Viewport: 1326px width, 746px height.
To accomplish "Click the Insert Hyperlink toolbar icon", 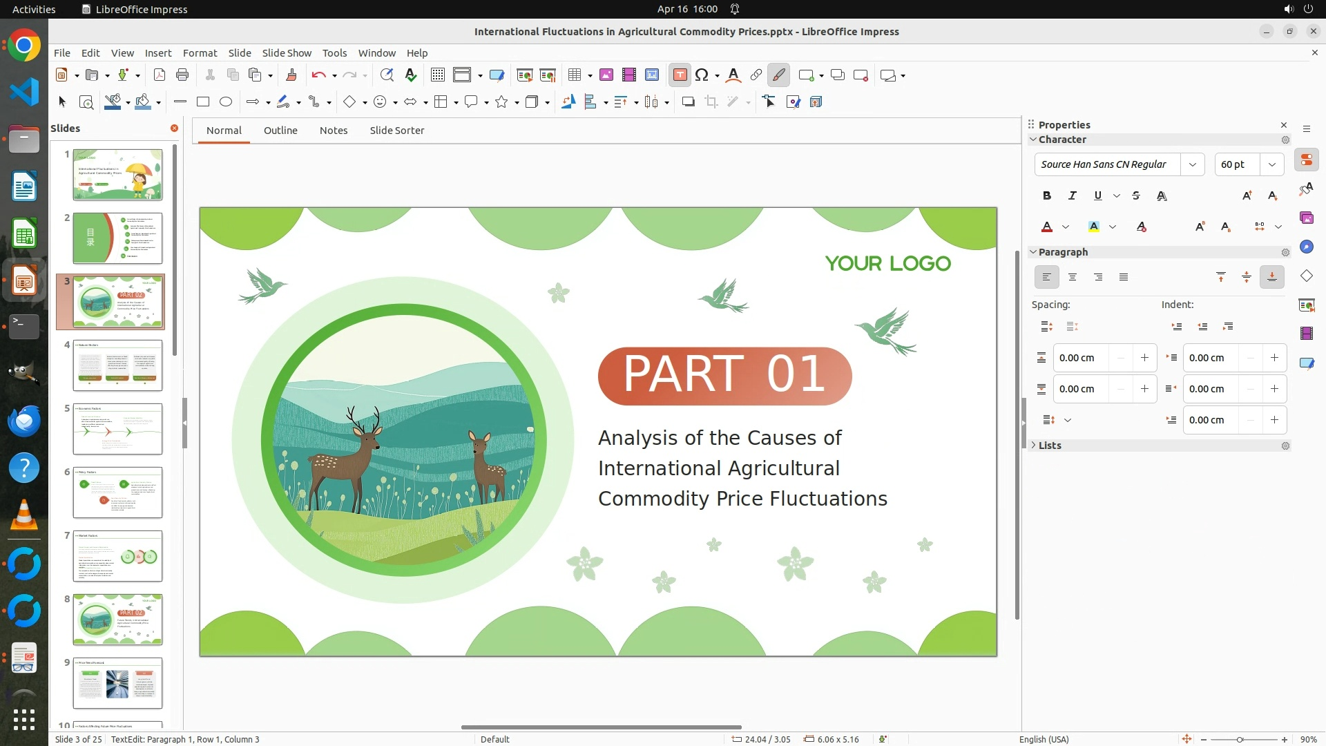I will [x=756, y=75].
